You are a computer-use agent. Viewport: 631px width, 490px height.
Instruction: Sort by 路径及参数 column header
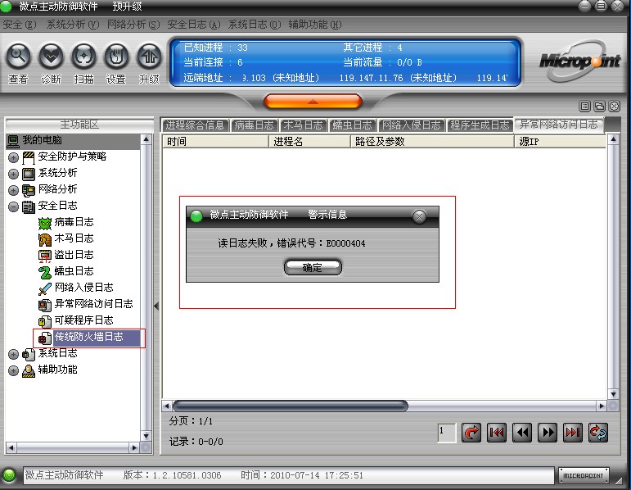432,142
